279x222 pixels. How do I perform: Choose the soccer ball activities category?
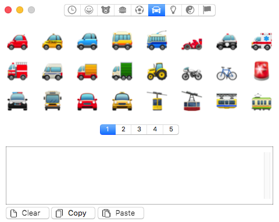[x=139, y=10]
